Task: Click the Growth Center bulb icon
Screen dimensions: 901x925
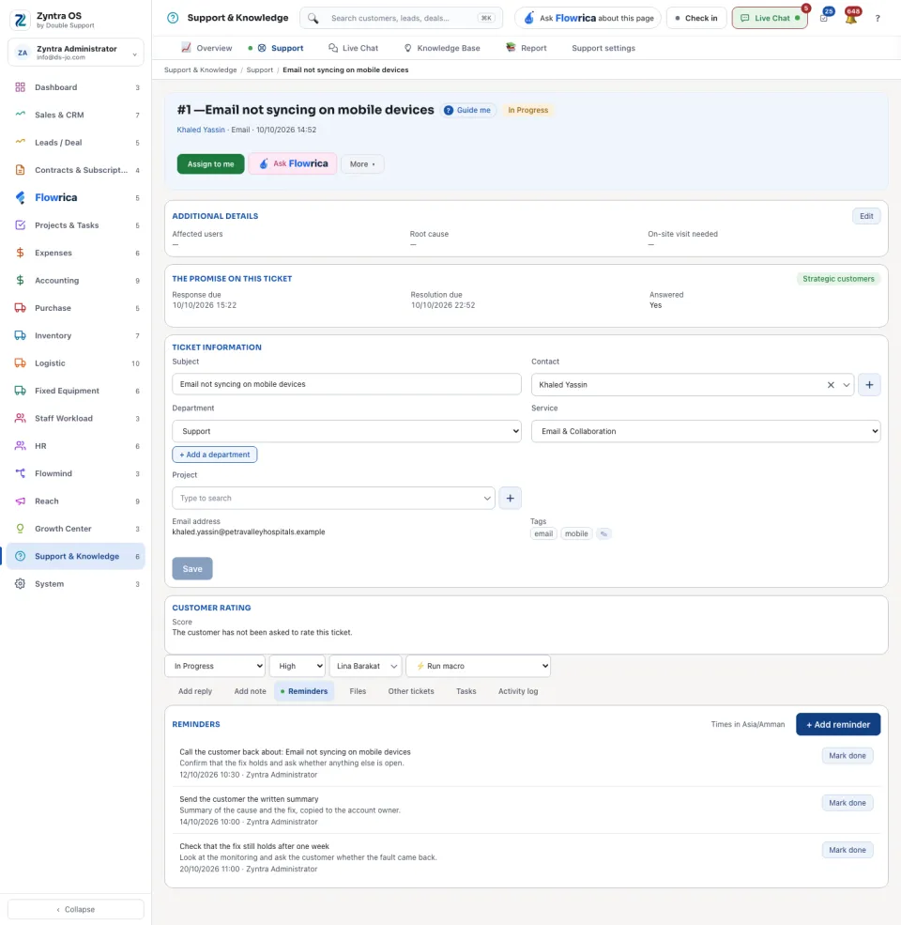Action: (x=20, y=529)
